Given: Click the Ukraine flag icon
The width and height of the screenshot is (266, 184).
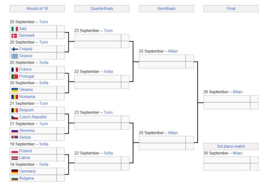Looking at the screenshot, I should coord(15,90).
